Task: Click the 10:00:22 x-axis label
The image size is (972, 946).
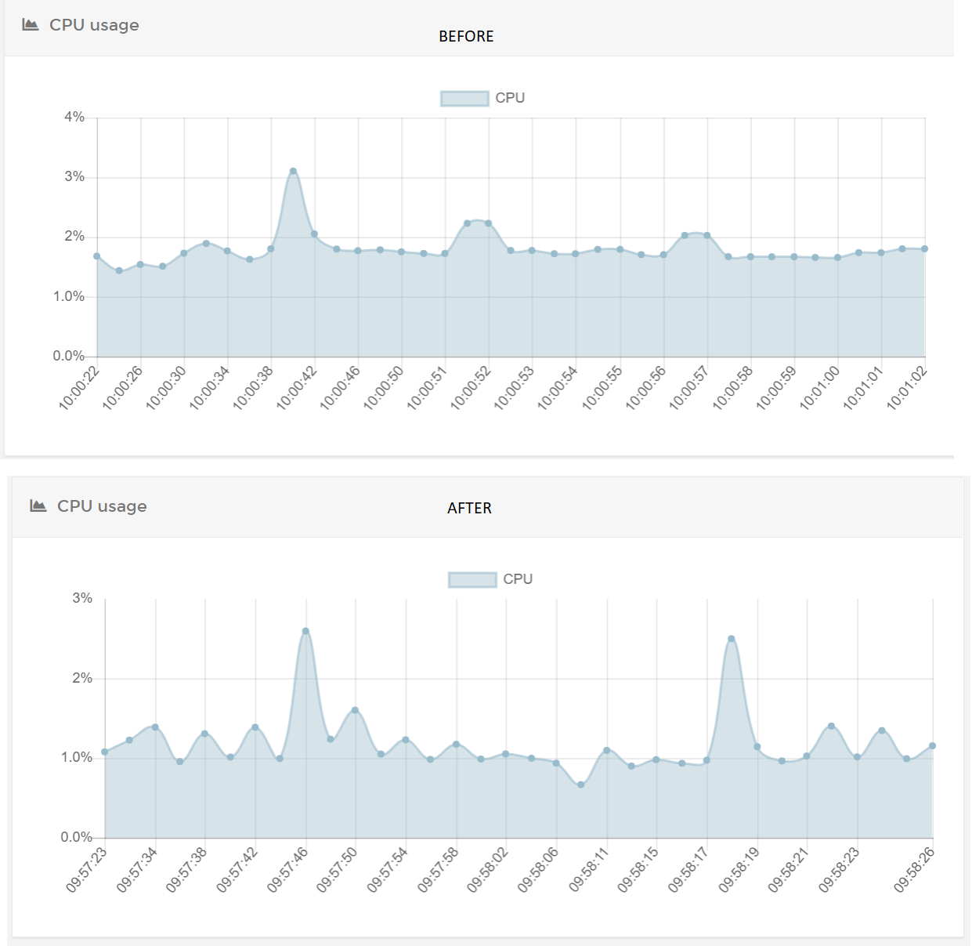Action: (x=80, y=387)
